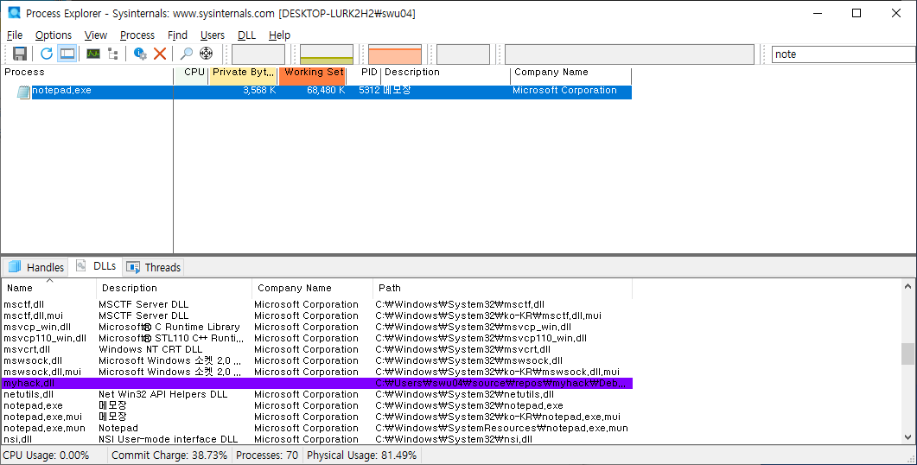Open the System Information graph icon
This screenshot has height=465, width=917.
pyautogui.click(x=93, y=54)
